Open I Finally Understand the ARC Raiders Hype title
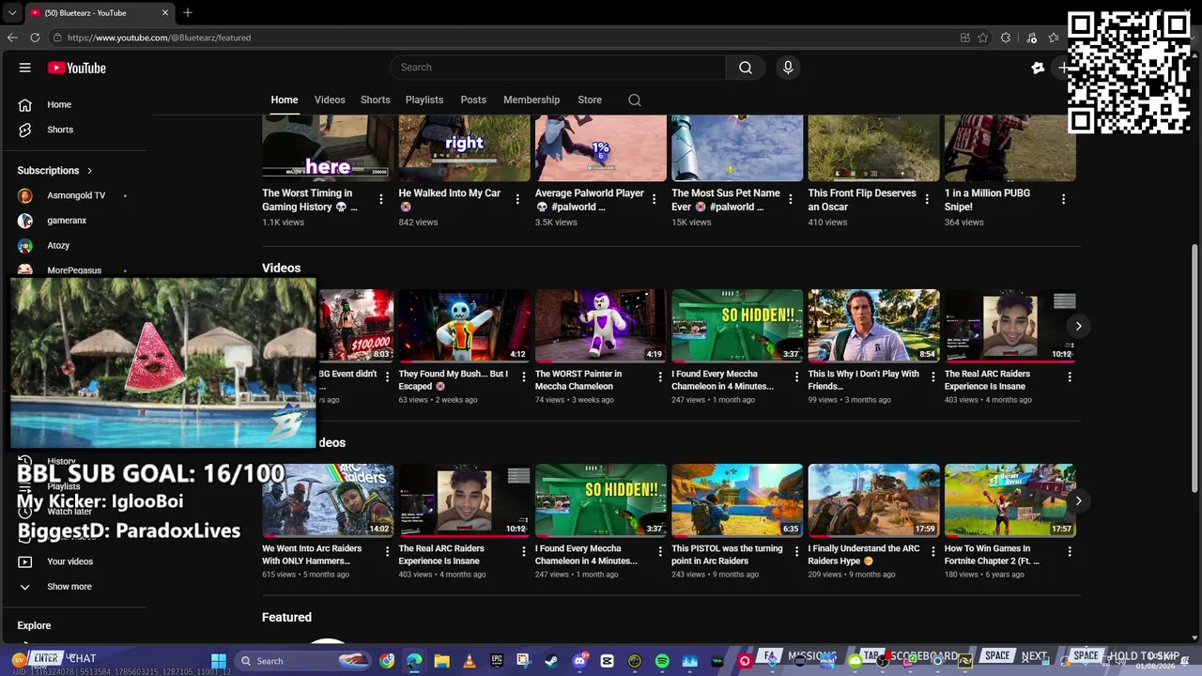 coord(864,555)
